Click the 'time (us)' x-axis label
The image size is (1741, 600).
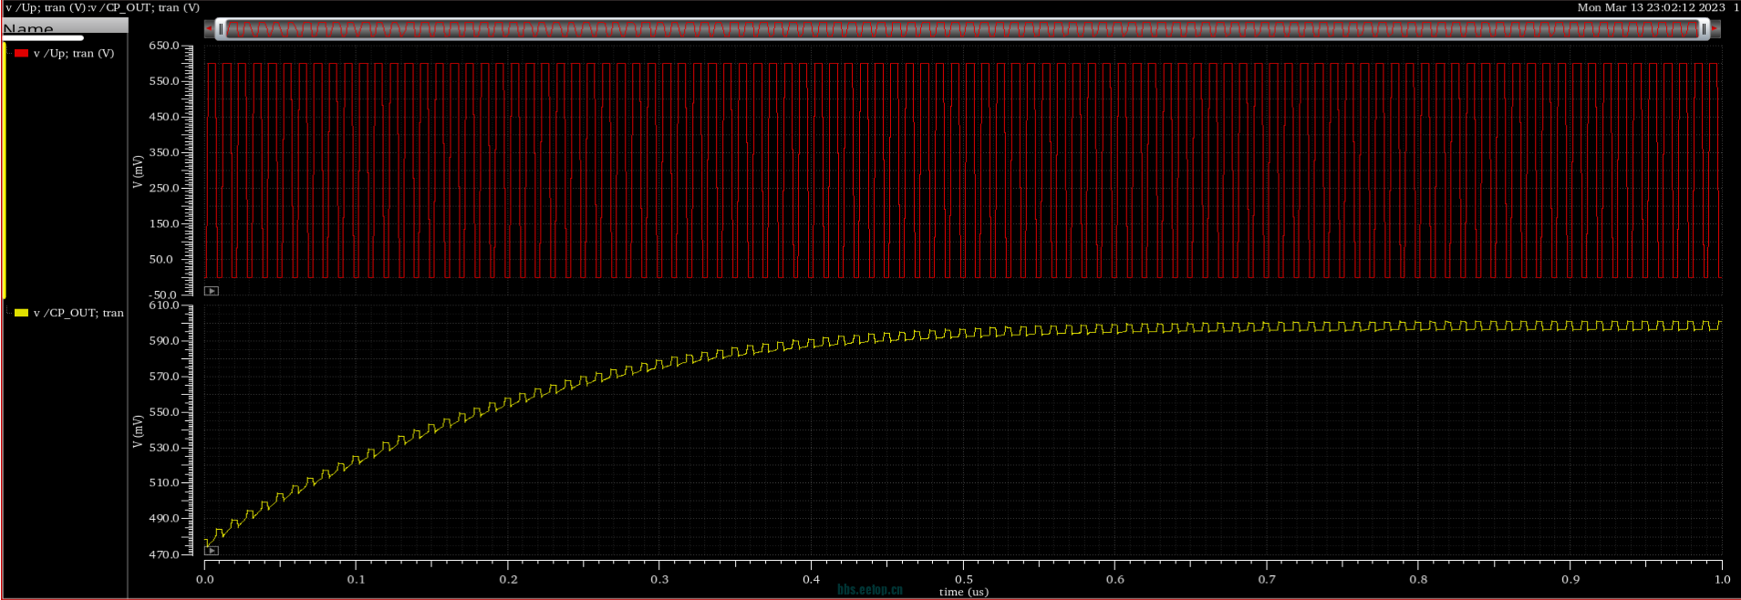[964, 592]
